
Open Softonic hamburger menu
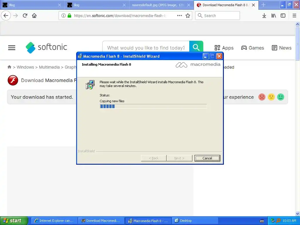tap(12, 48)
